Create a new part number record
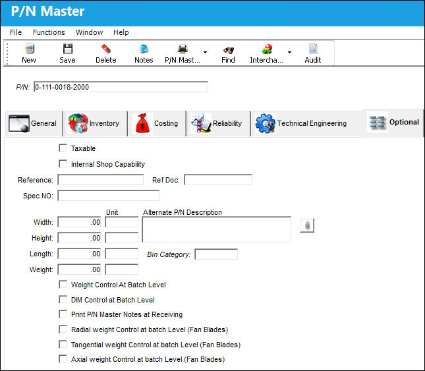Image resolution: width=425 pixels, height=371 pixels. (29, 53)
